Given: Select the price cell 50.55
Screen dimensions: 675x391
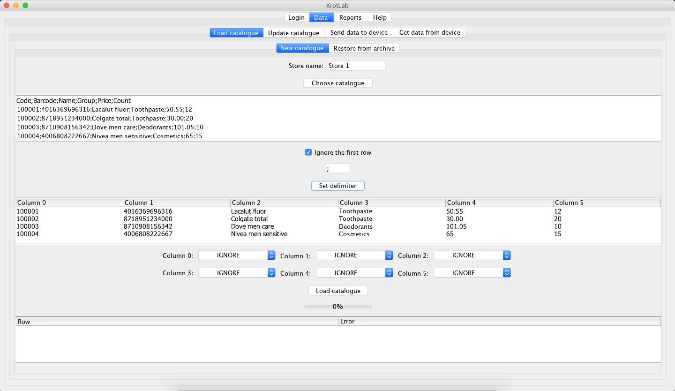Looking at the screenshot, I should pos(499,211).
